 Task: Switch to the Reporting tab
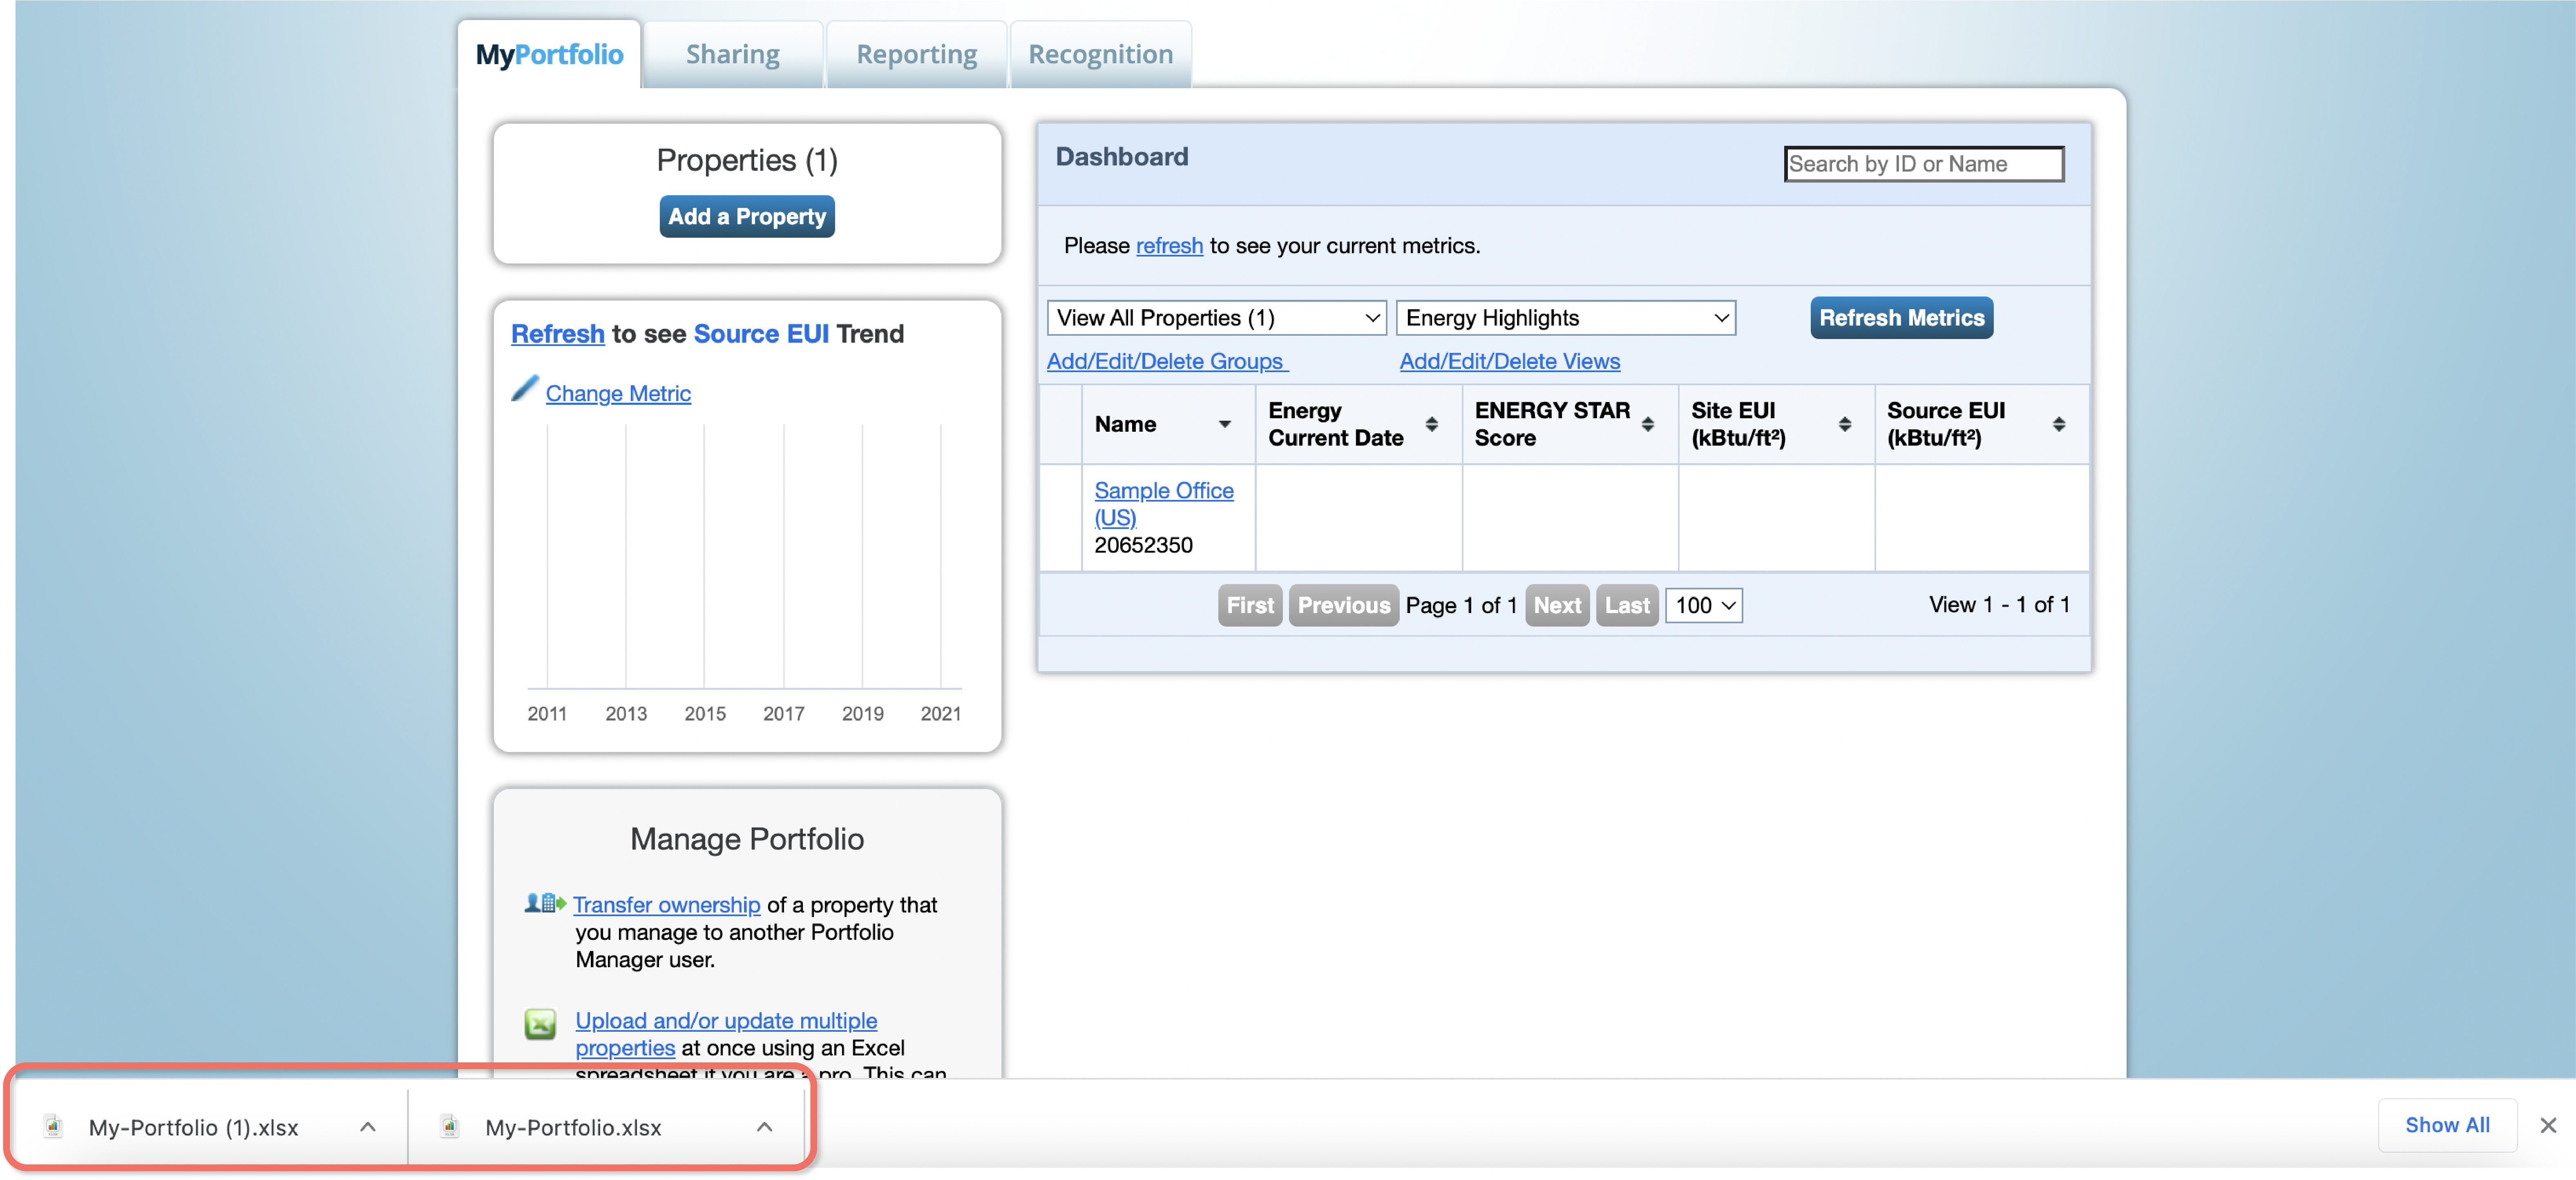916,54
